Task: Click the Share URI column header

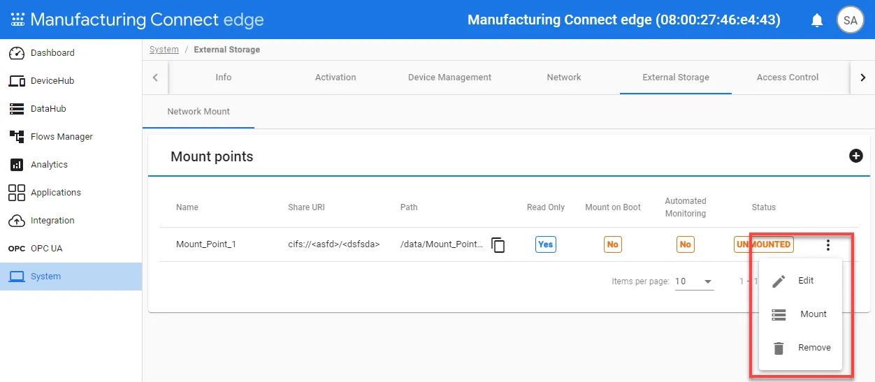Action: [306, 207]
